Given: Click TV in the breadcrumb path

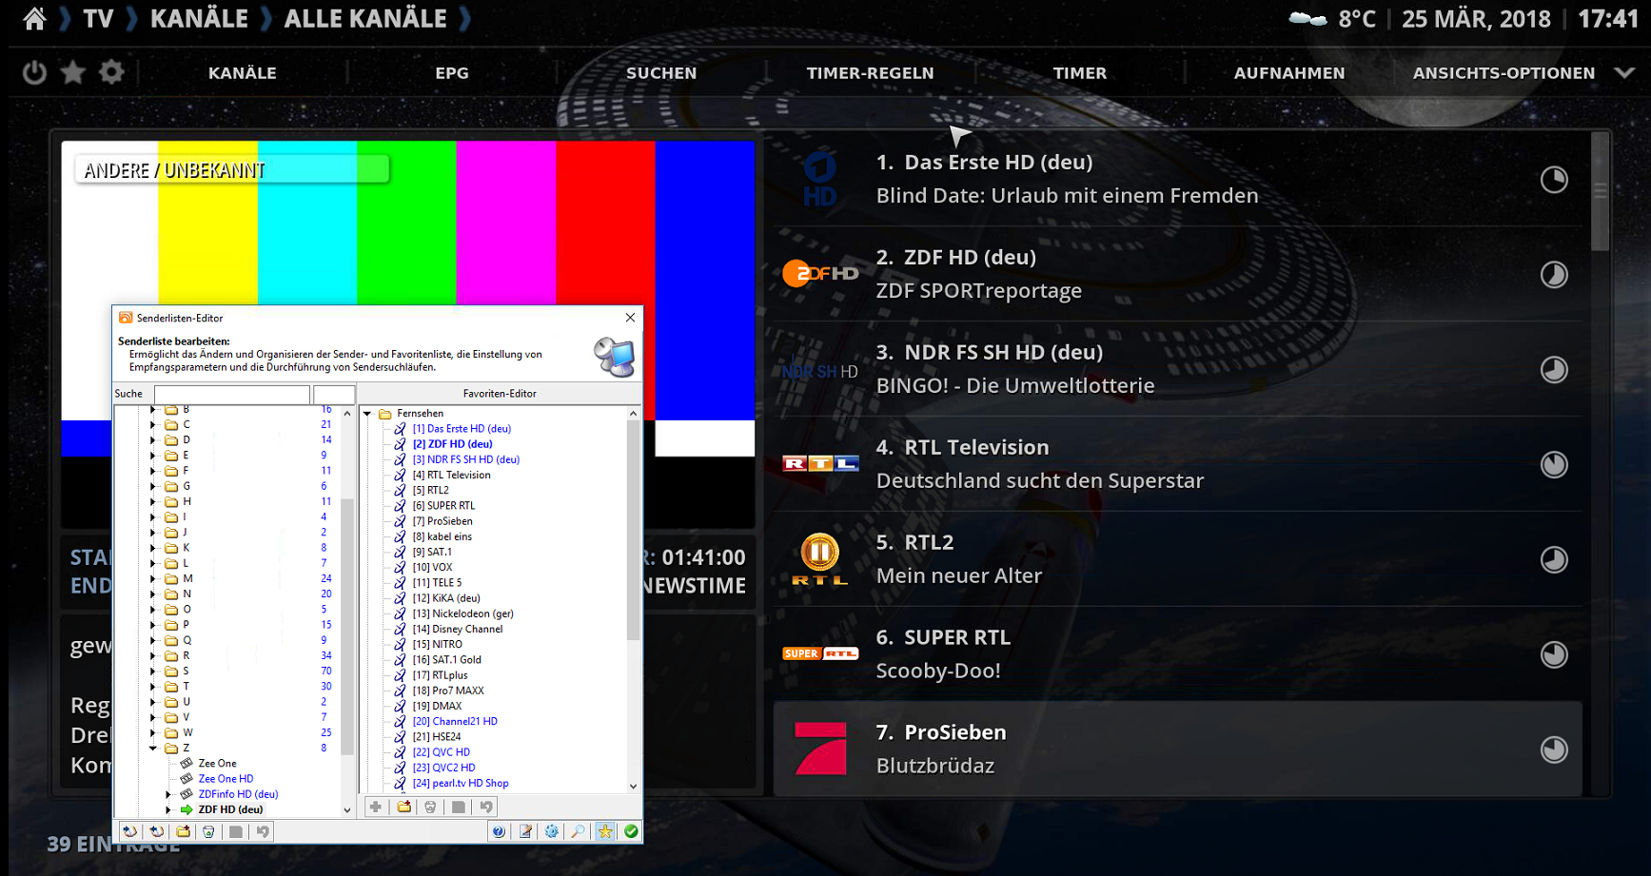Looking at the screenshot, I should click(98, 19).
